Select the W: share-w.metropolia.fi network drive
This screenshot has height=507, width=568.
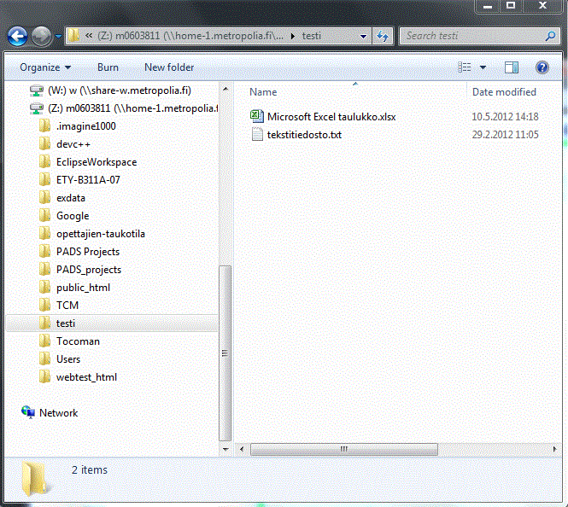(120, 90)
